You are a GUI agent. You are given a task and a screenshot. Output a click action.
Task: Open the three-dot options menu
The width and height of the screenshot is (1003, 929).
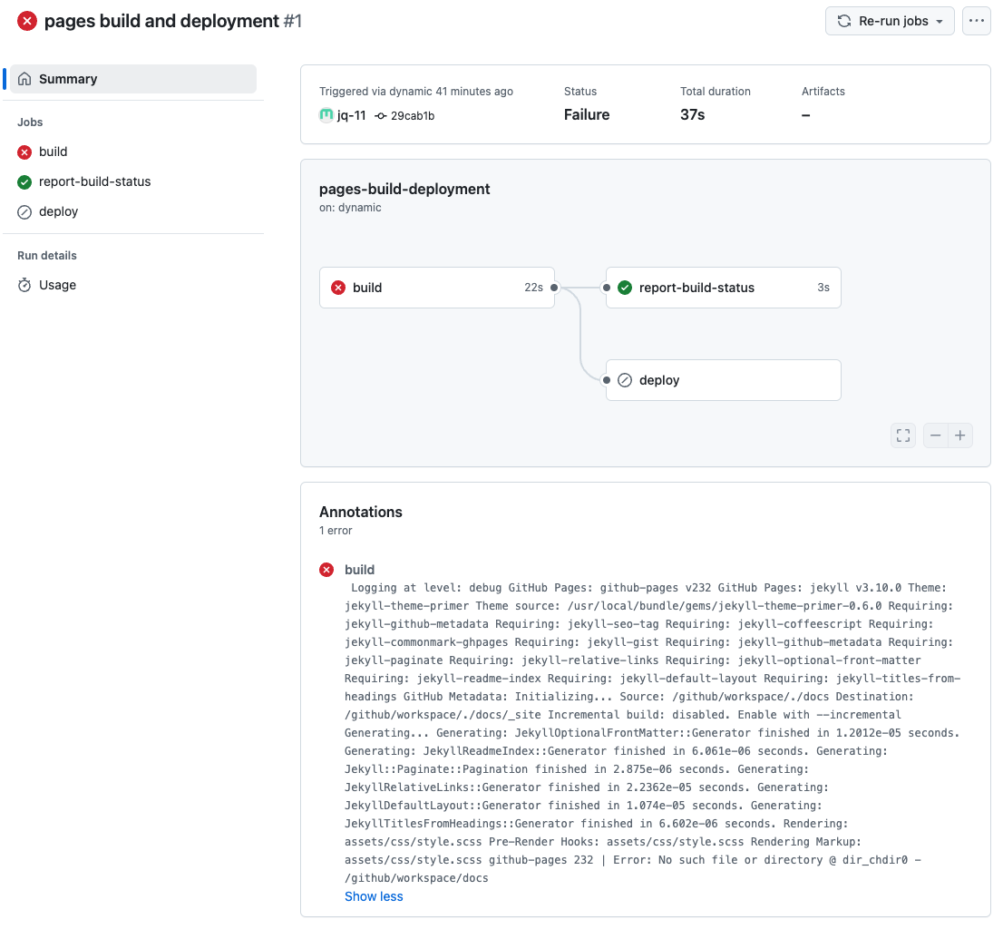(976, 21)
